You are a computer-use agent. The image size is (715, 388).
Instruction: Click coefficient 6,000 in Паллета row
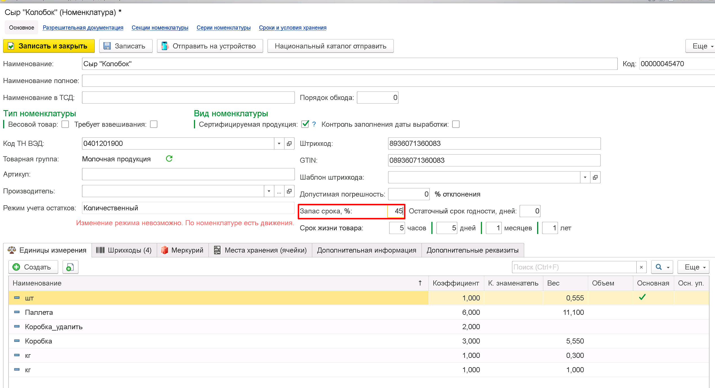[x=471, y=312]
